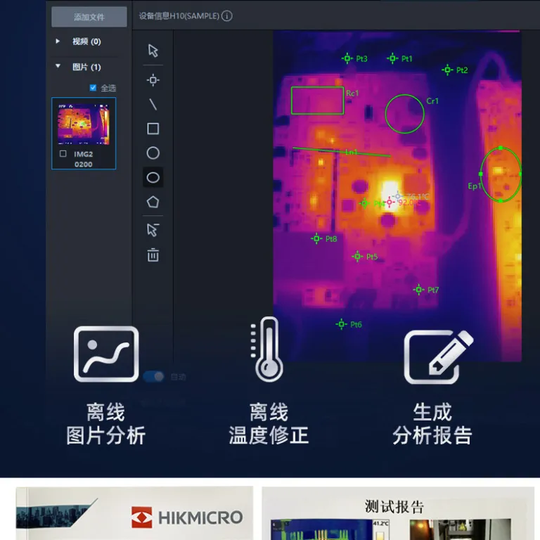This screenshot has height=540, width=540.
Task: Select point marker Pt2
Action: tap(447, 70)
